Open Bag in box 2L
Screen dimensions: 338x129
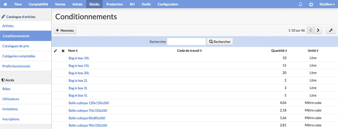[x=78, y=80]
